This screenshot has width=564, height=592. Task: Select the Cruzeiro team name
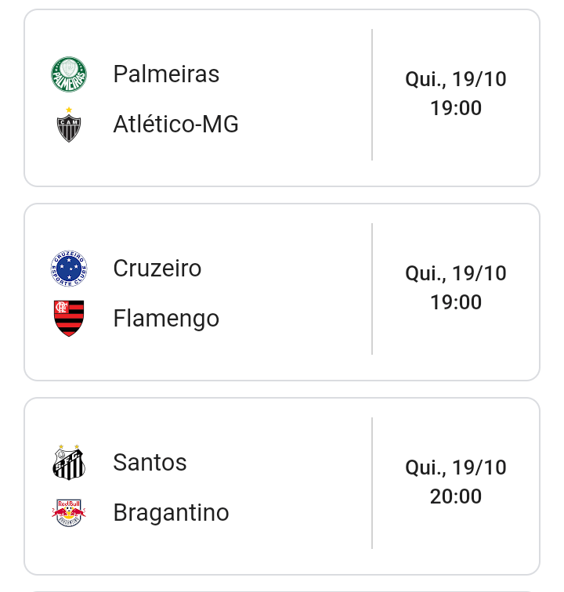click(x=157, y=269)
